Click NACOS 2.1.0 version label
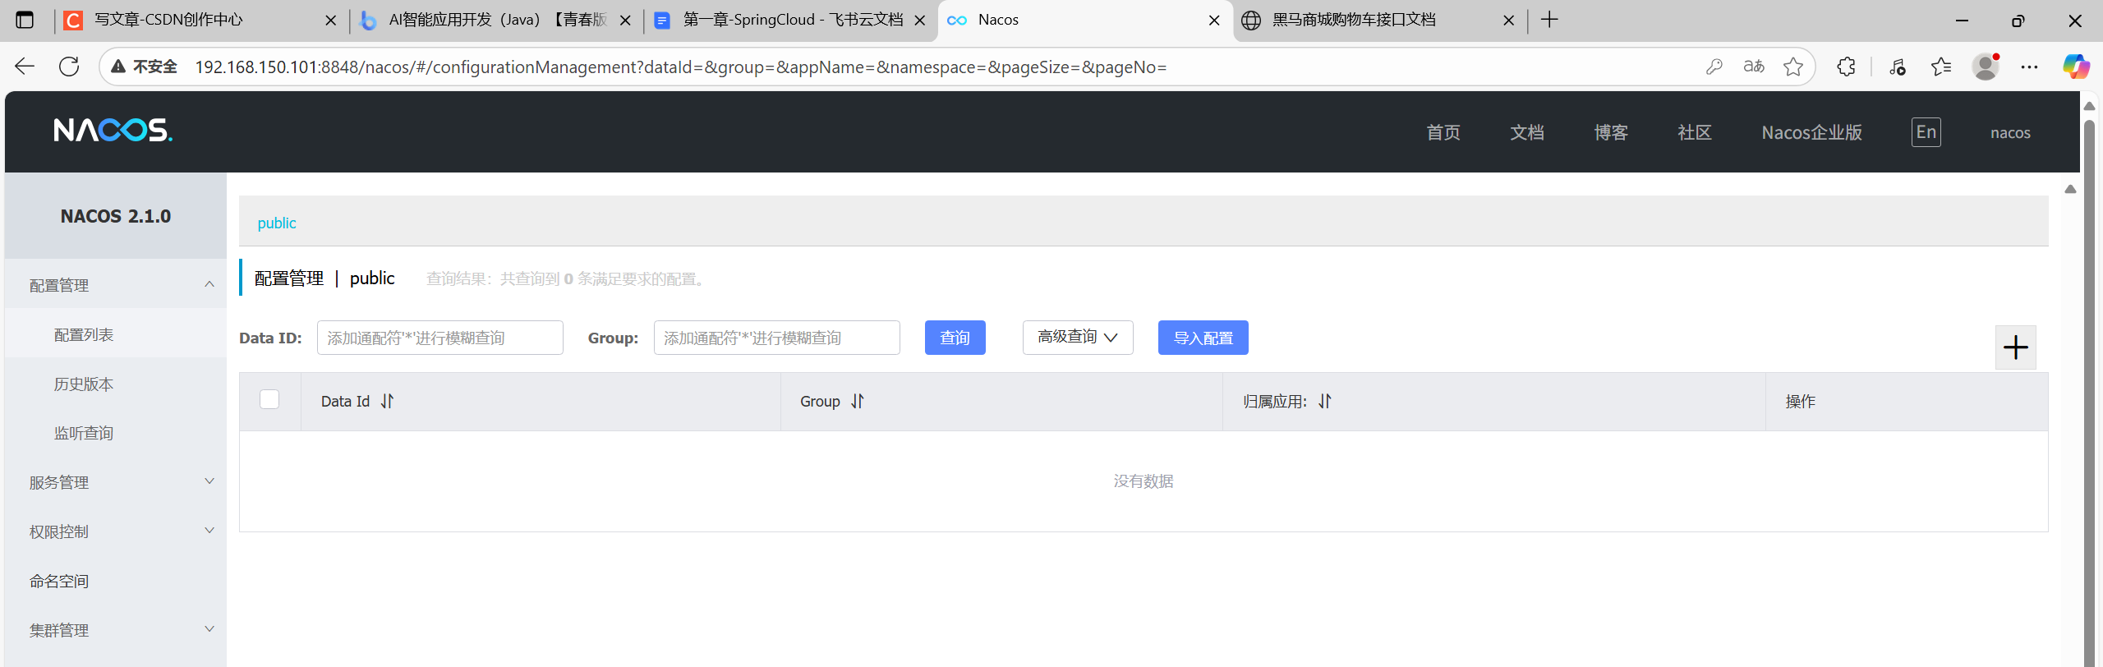 (116, 216)
